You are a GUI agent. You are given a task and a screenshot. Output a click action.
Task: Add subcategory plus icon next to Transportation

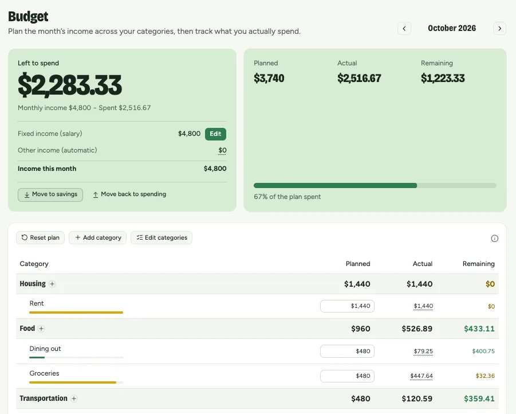[74, 399]
